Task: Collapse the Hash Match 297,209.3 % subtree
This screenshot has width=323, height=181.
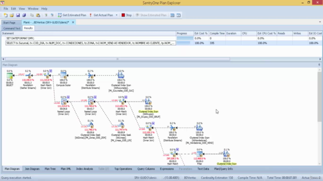Action: [x=177, y=150]
